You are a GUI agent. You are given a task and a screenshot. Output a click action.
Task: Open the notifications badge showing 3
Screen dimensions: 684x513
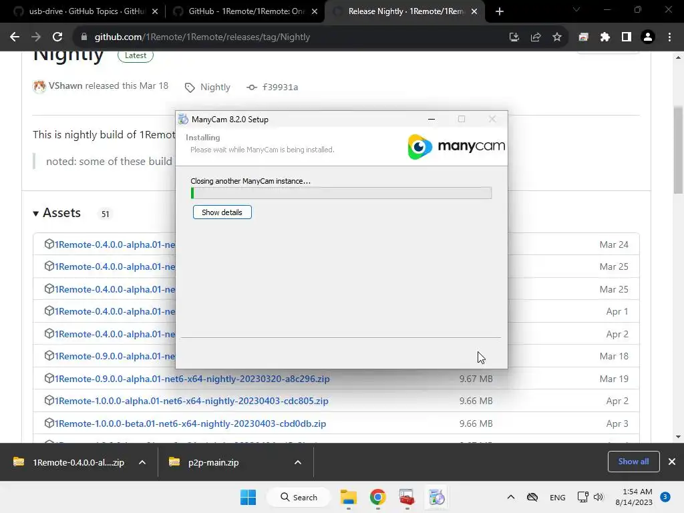[x=665, y=497]
